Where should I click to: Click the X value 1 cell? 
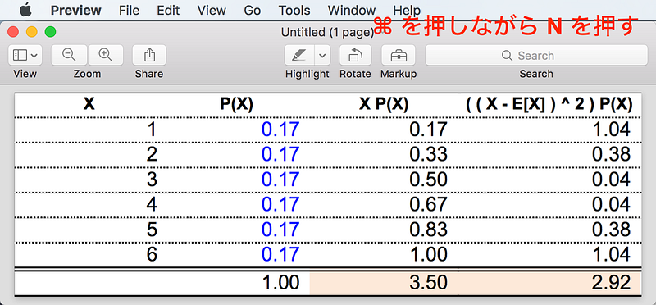(152, 130)
